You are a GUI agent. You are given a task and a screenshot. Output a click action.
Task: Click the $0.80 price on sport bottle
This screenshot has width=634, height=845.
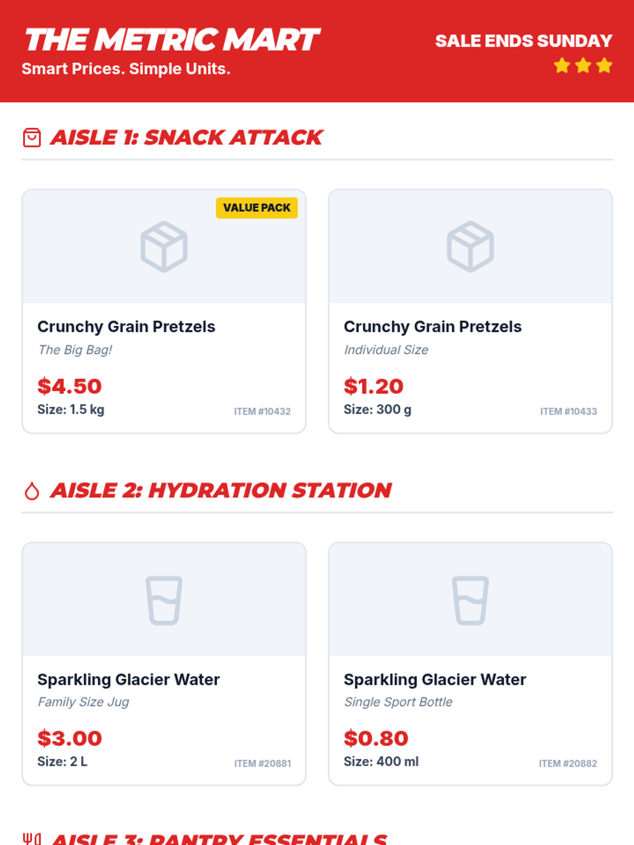coord(376,738)
